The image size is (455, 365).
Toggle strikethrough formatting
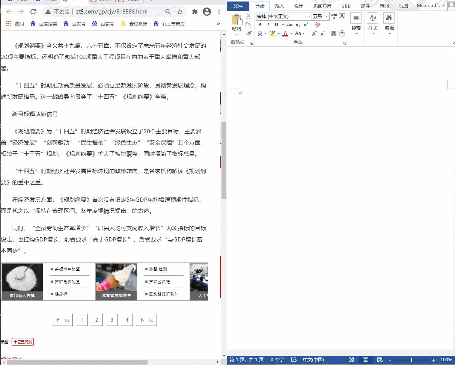coord(289,25)
